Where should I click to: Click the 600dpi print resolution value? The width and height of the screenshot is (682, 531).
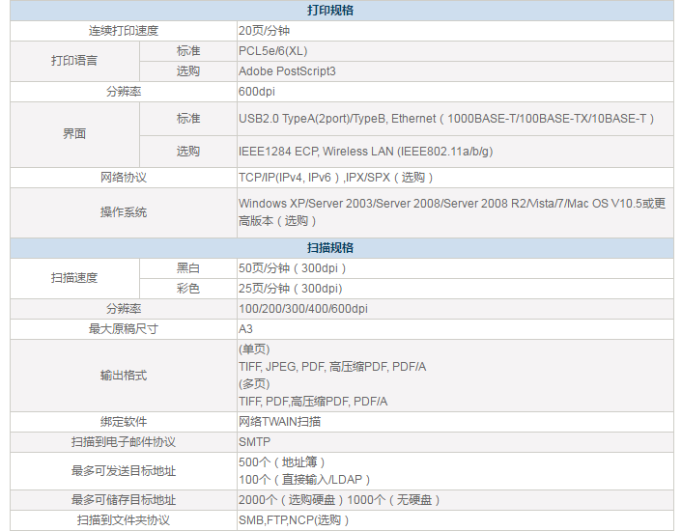click(x=257, y=92)
